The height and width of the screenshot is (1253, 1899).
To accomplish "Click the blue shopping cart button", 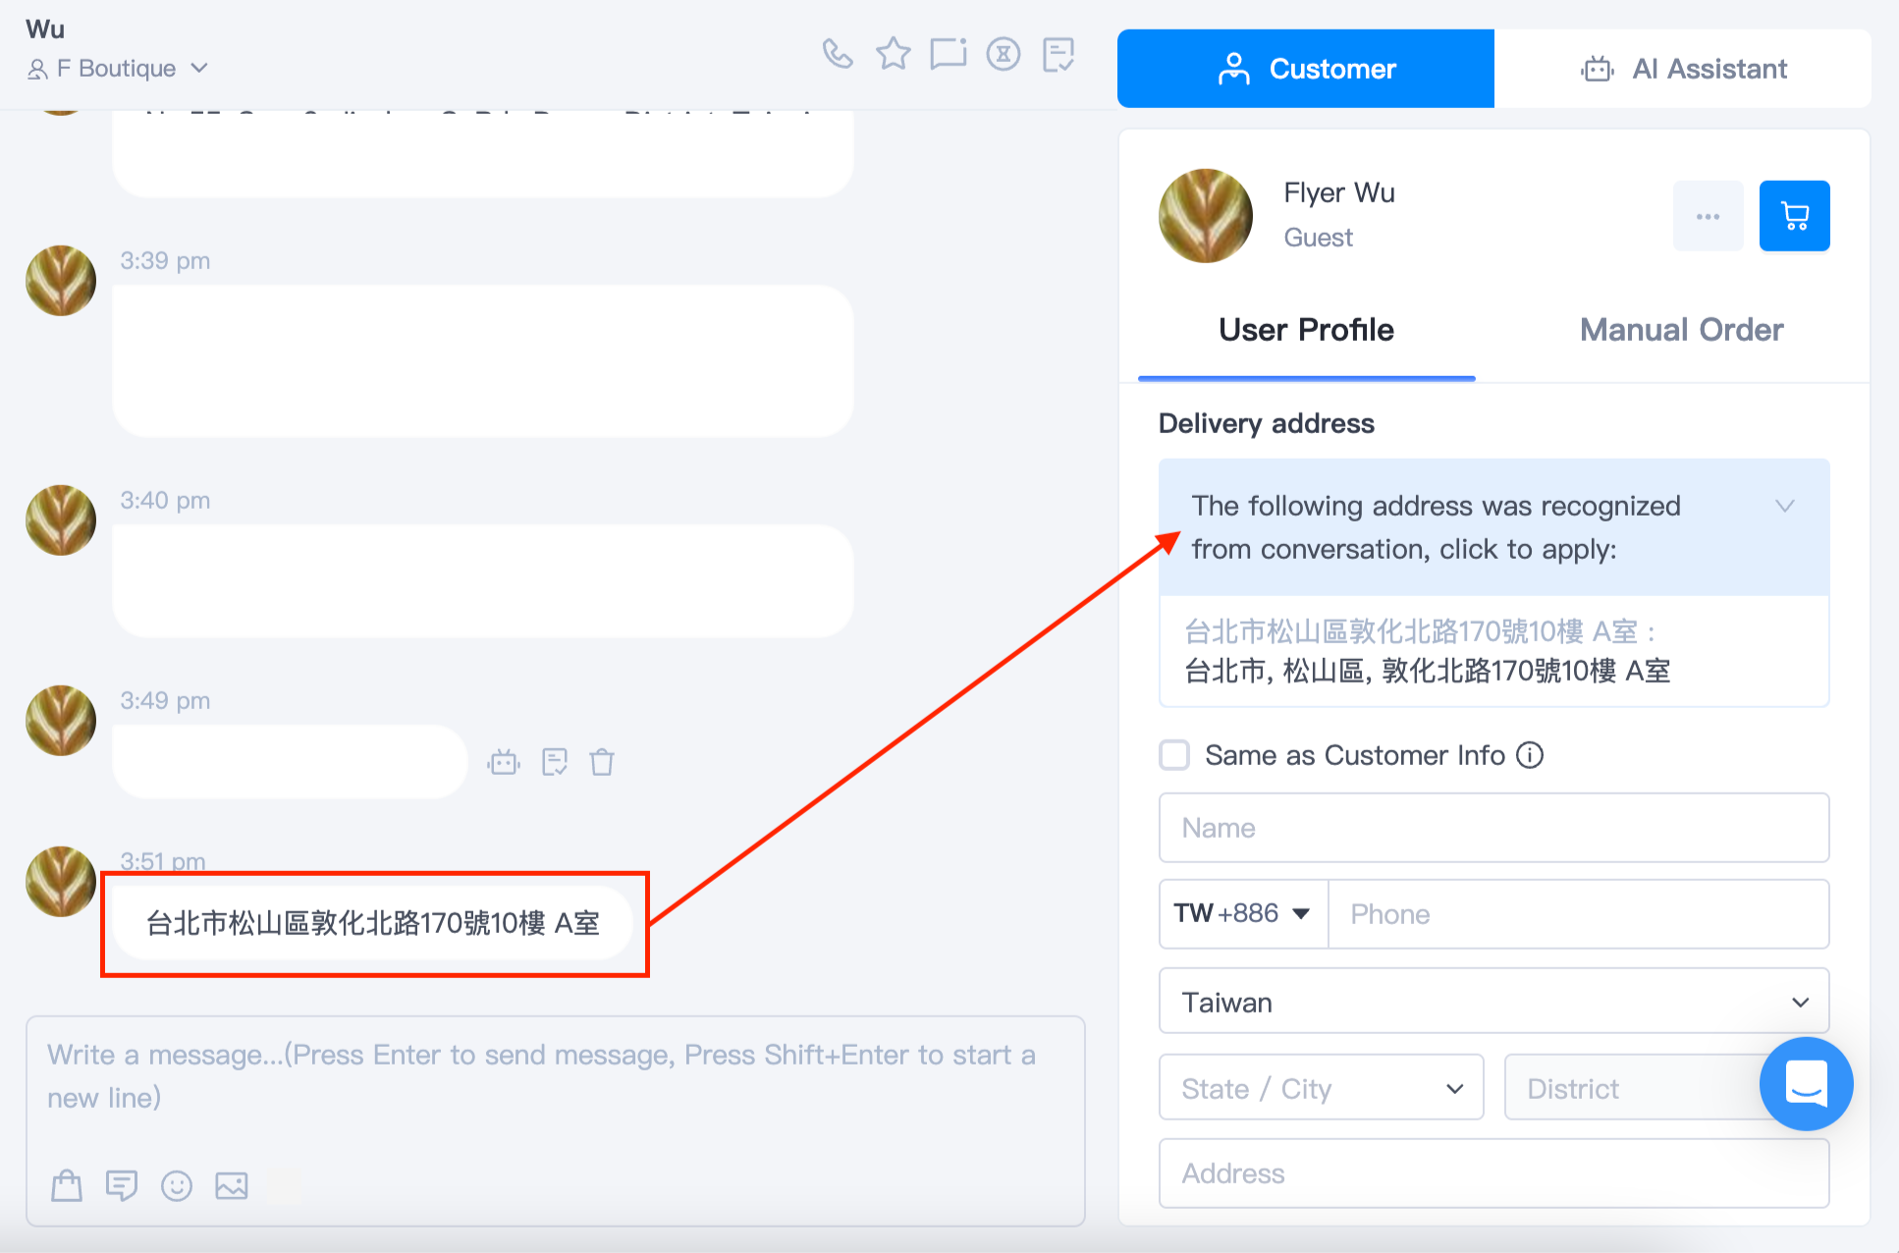I will 1794,216.
